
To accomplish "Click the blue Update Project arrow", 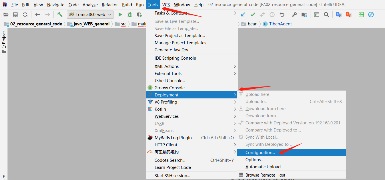I will tap(243, 15).
